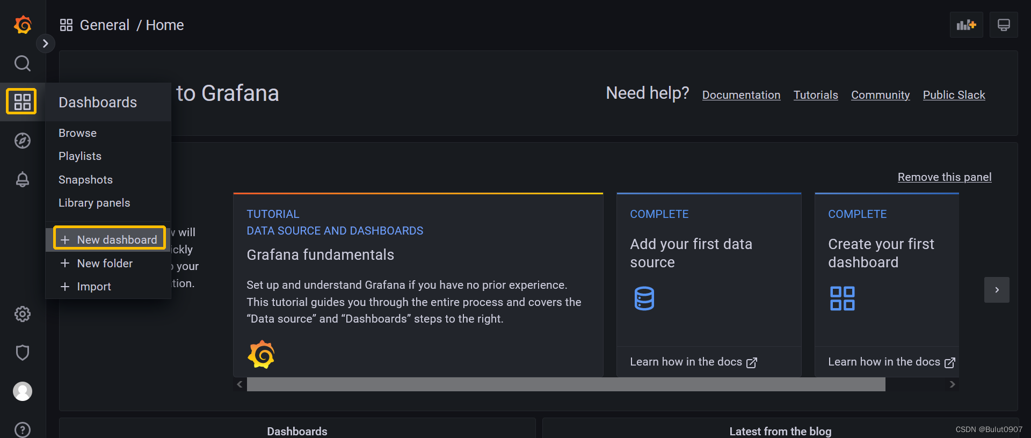Screen dimensions: 1031x438
Task: Open the Tutorials link
Action: (x=816, y=95)
